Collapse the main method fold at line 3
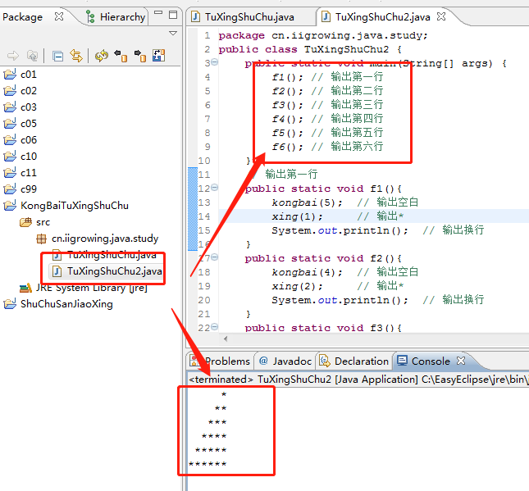Screen dimensions: 529x491 [x=215, y=62]
